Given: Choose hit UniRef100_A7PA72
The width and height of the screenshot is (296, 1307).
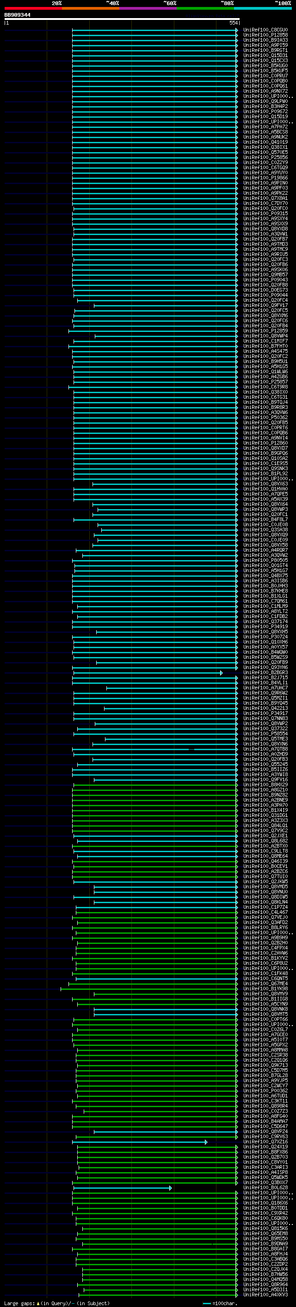Looking at the screenshot, I should [265, 127].
